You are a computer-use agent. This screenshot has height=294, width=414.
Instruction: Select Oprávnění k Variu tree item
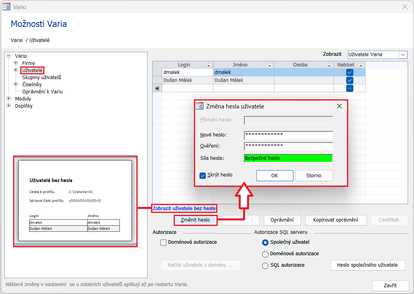(x=42, y=91)
